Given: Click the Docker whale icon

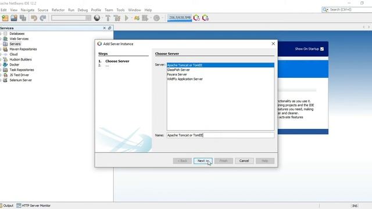Looking at the screenshot, I should pyautogui.click(x=5, y=64).
